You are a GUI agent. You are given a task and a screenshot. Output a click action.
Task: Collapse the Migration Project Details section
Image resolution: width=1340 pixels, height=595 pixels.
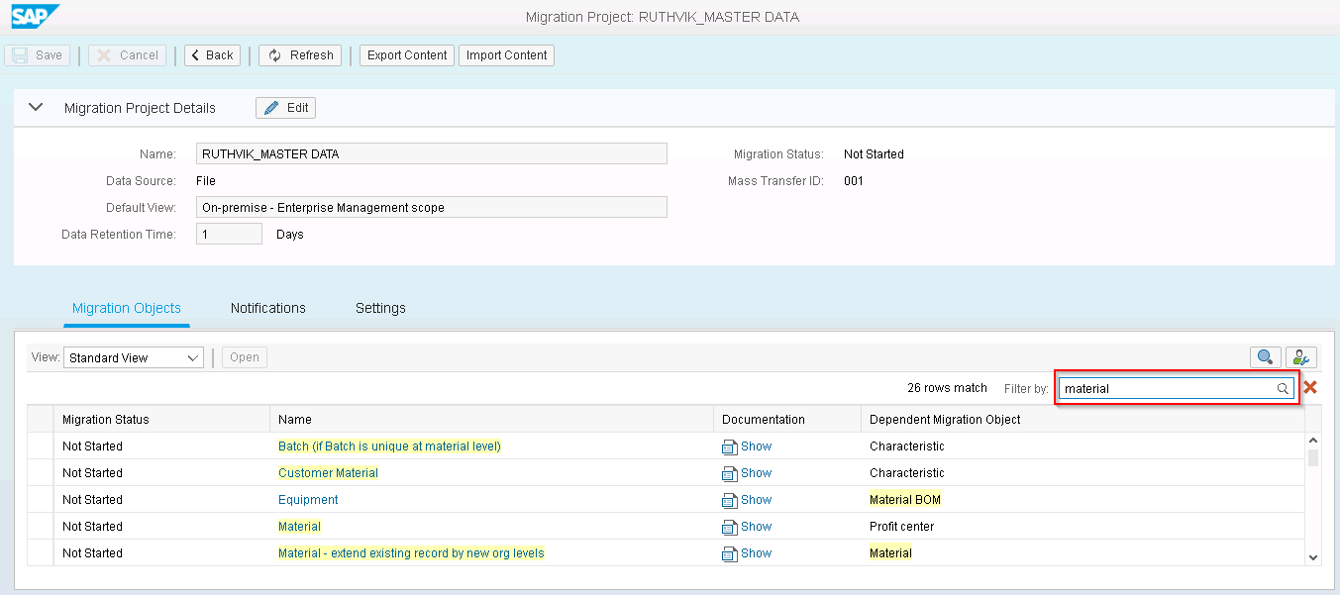pyautogui.click(x=36, y=107)
